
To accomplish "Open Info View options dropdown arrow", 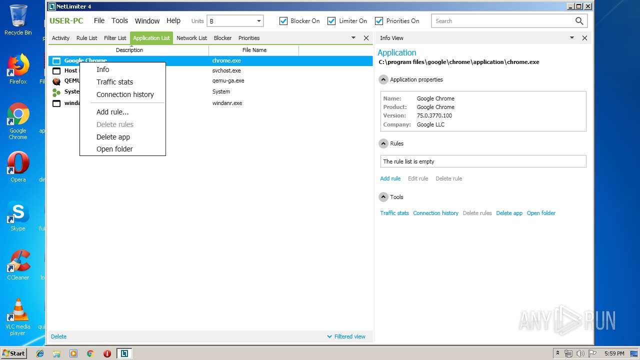I will tap(572, 38).
